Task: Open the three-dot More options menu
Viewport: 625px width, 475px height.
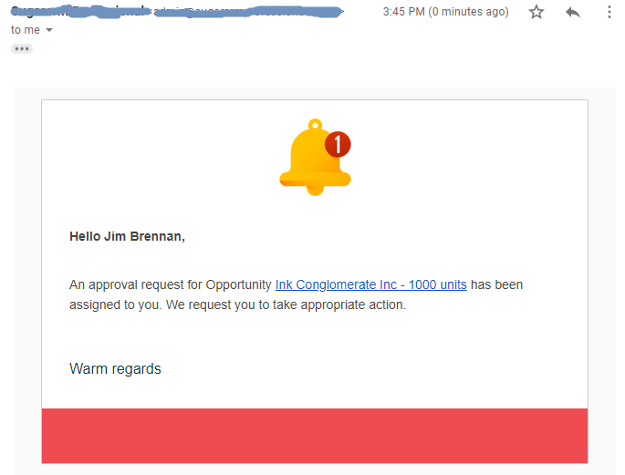Action: 609,12
